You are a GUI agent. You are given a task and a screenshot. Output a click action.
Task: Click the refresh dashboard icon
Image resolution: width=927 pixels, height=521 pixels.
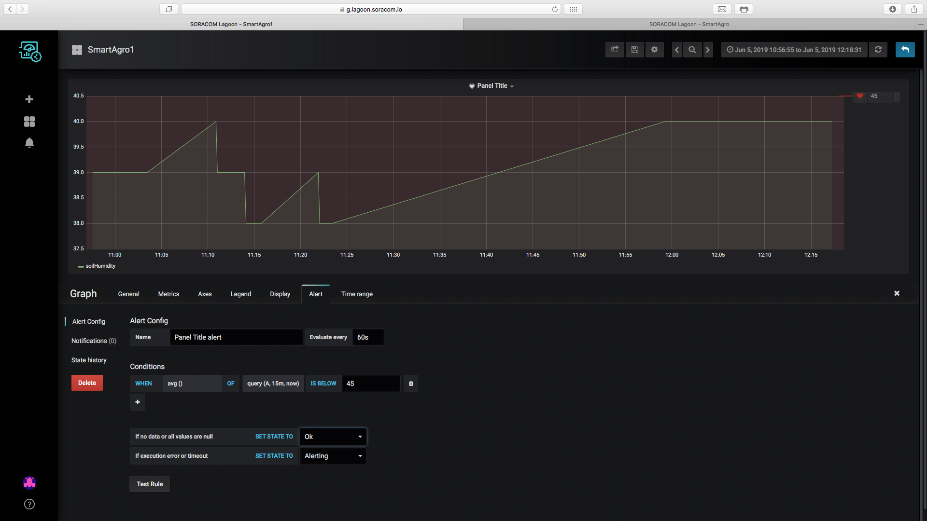[x=878, y=50]
